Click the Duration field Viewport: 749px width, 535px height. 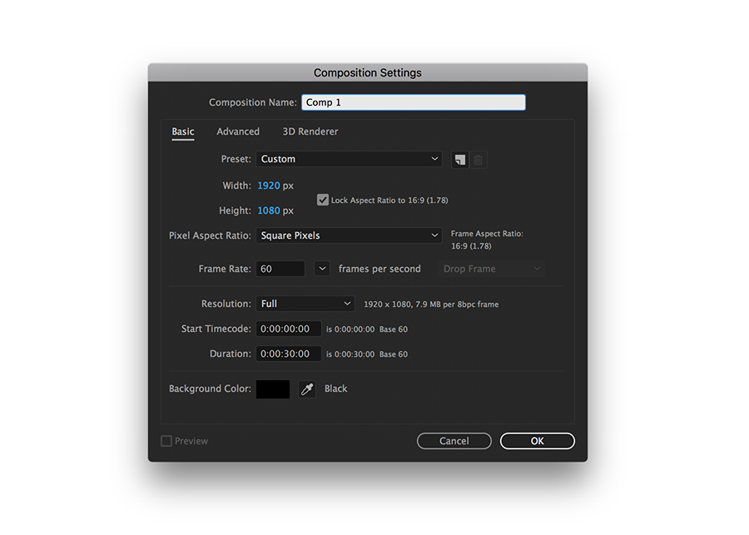[289, 354]
